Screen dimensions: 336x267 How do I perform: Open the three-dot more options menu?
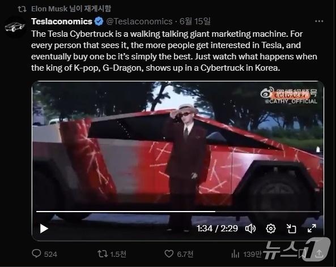pyautogui.click(x=319, y=21)
